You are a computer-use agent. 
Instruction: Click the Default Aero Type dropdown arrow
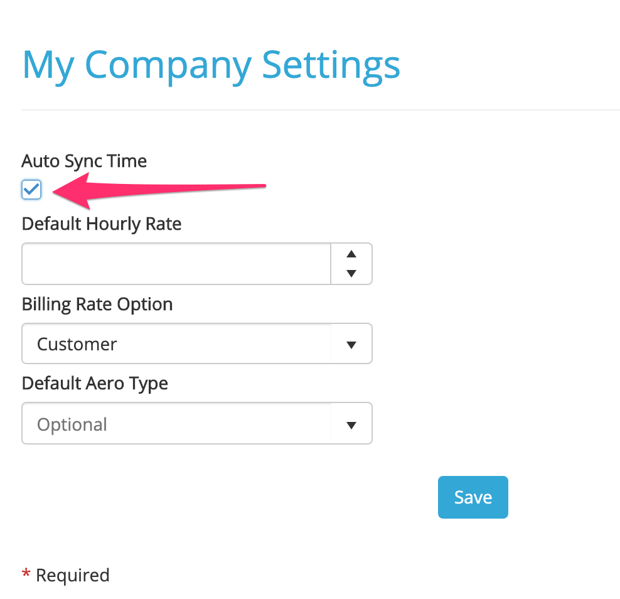point(351,423)
